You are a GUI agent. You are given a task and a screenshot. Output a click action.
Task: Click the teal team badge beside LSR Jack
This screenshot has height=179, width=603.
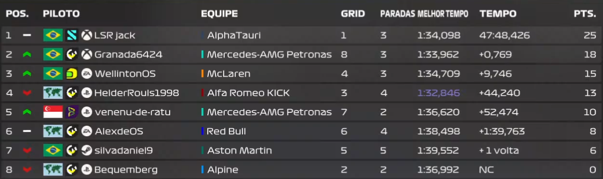coord(71,35)
